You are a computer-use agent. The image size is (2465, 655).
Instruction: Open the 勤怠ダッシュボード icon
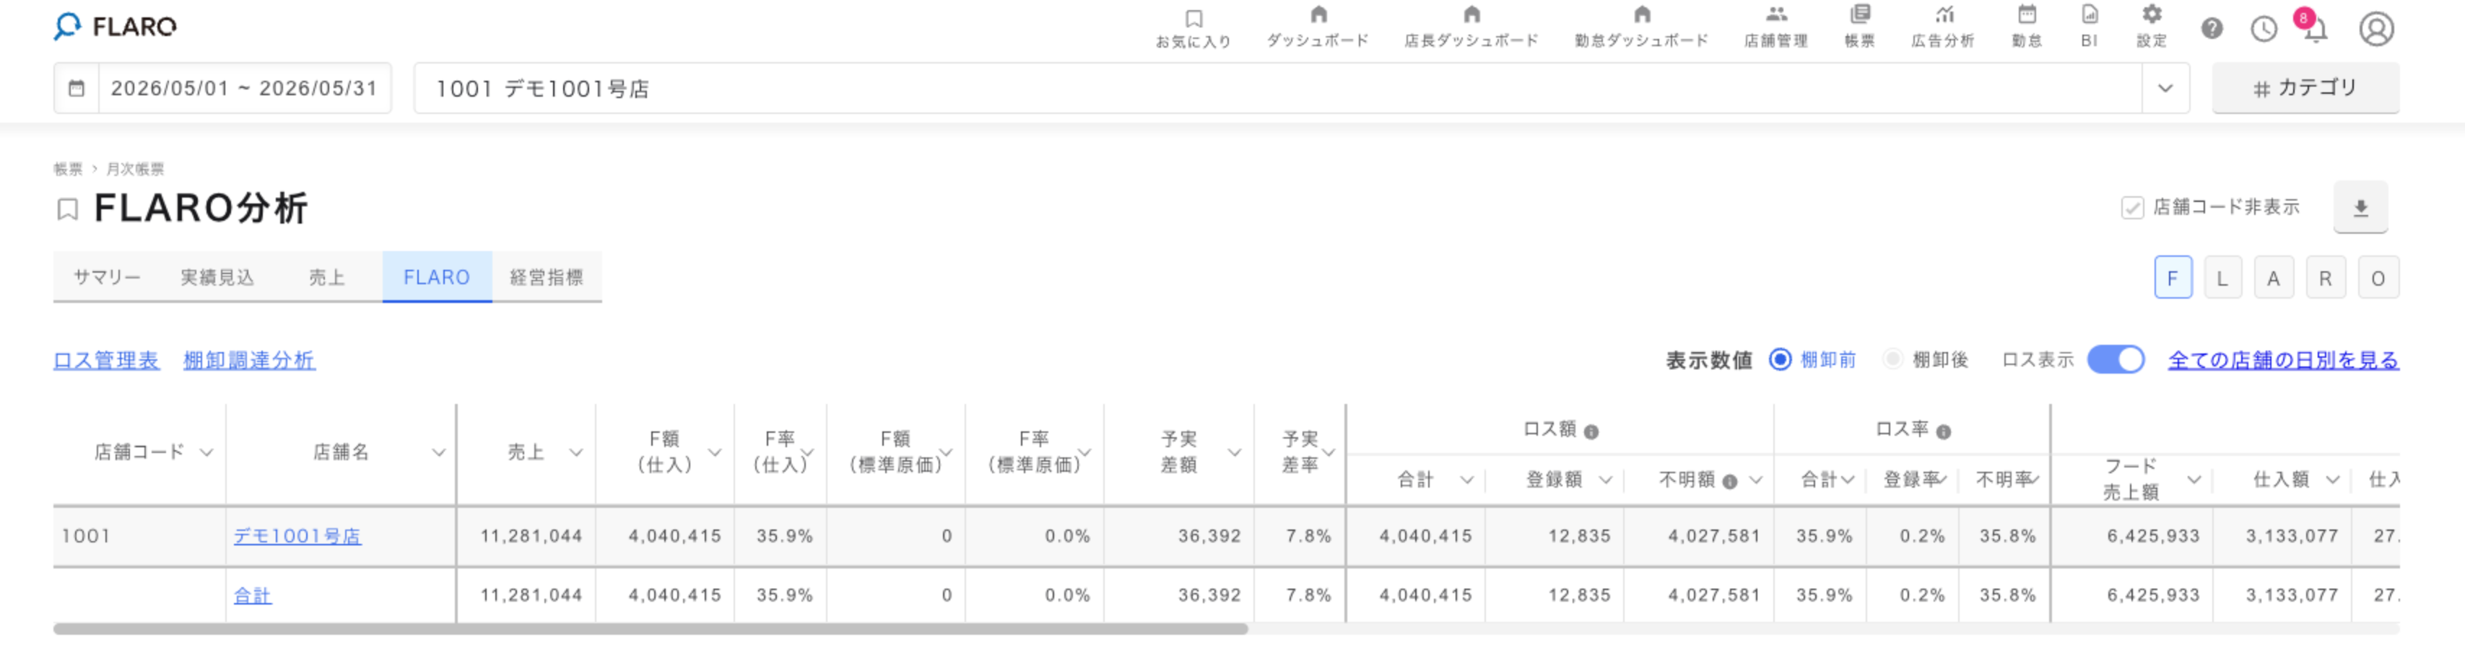pyautogui.click(x=1642, y=14)
